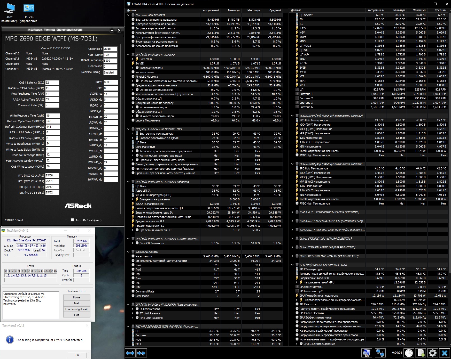The image size is (451, 359).
Task: Click the Channels # field showing Quad
Action: (x=110, y=49)
